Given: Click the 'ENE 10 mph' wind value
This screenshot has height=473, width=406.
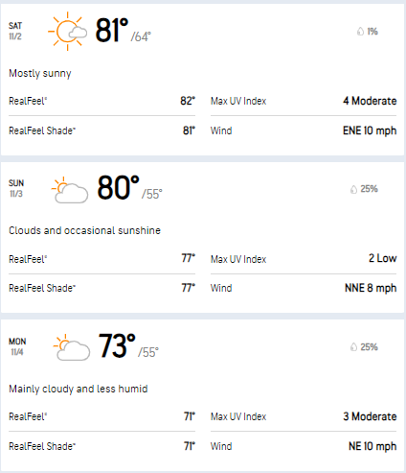Looking at the screenshot, I should [x=370, y=130].
